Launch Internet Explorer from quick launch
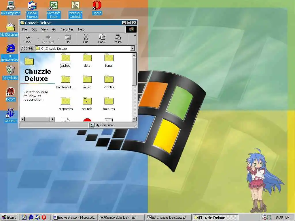 pyautogui.click(x=31, y=218)
